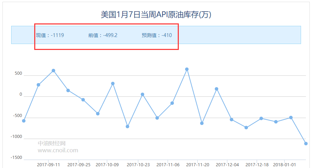The image size is (315, 168).
Task: Click the 2017-11-20 date label
Action: click(x=198, y=165)
